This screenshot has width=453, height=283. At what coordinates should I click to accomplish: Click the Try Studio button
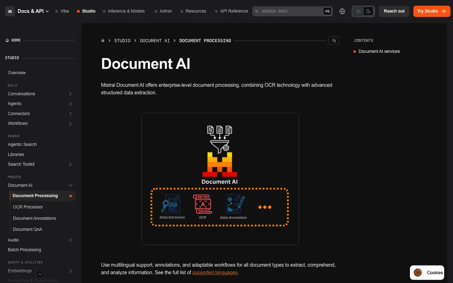(x=431, y=11)
